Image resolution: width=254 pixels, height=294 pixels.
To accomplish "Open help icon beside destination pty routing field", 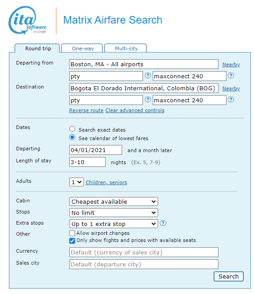I will 148,100.
